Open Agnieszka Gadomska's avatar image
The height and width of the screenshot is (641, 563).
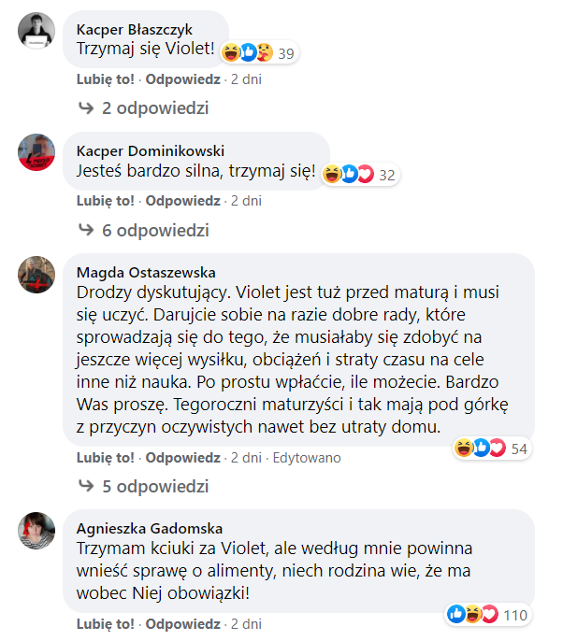[37, 530]
